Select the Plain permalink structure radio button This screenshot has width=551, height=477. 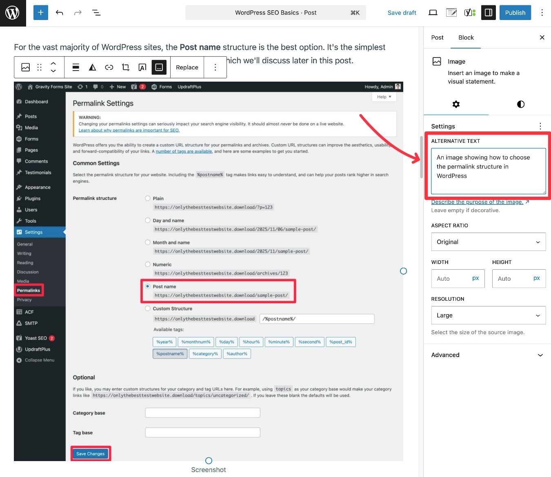pos(147,198)
